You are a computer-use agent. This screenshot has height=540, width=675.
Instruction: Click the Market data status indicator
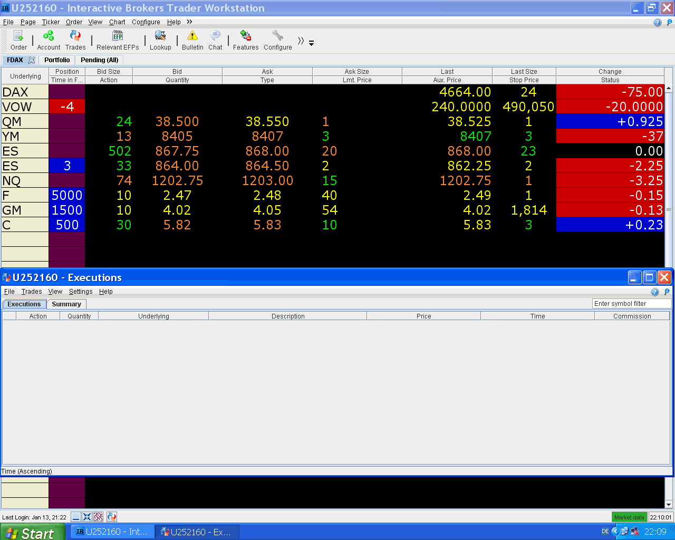(x=629, y=517)
